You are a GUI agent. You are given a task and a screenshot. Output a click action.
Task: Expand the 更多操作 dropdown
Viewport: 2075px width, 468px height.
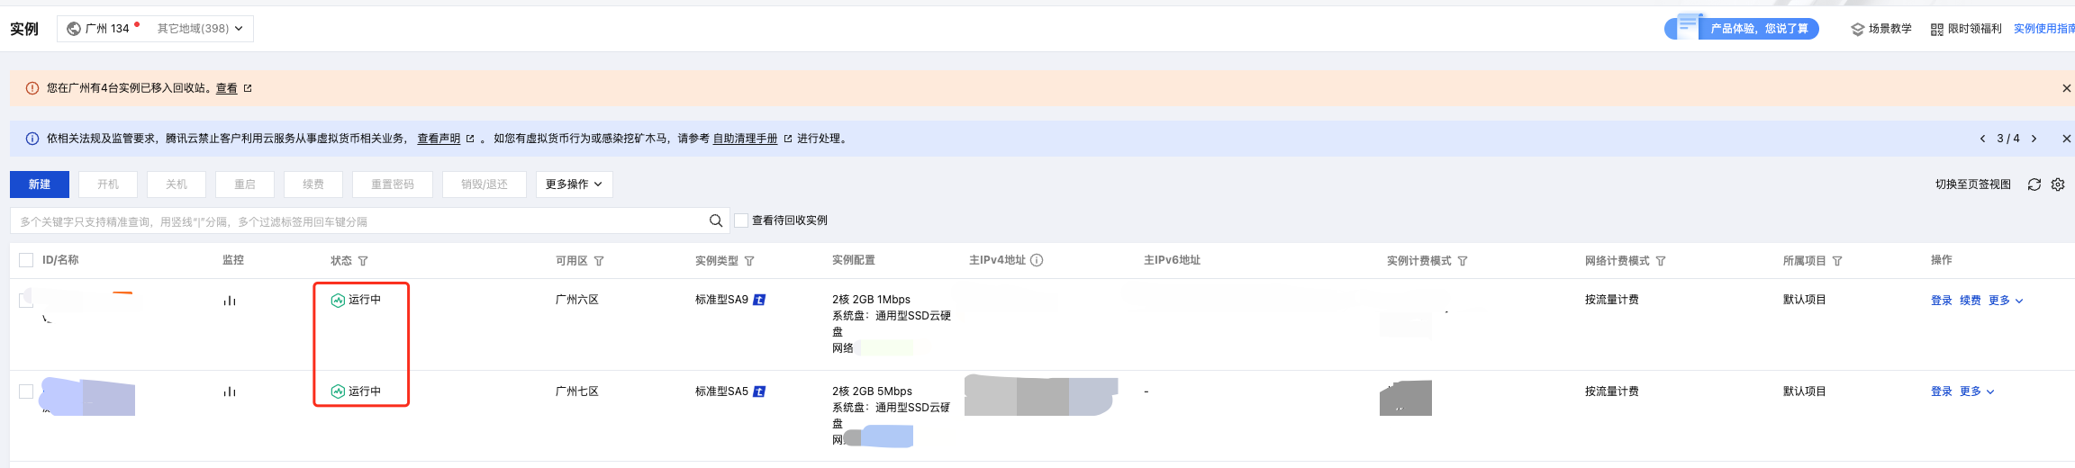click(x=574, y=184)
